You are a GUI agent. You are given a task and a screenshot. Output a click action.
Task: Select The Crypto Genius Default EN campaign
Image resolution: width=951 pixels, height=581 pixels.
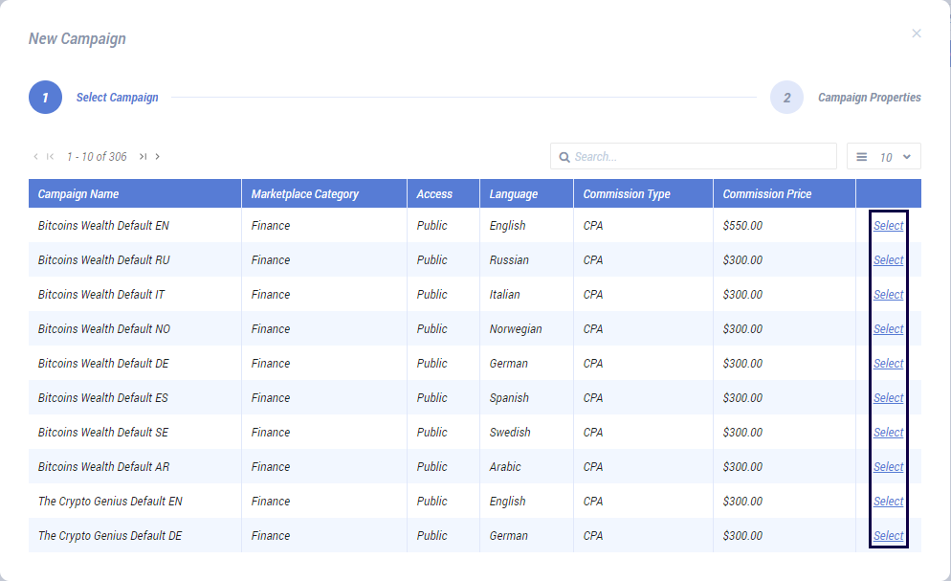[x=888, y=502]
